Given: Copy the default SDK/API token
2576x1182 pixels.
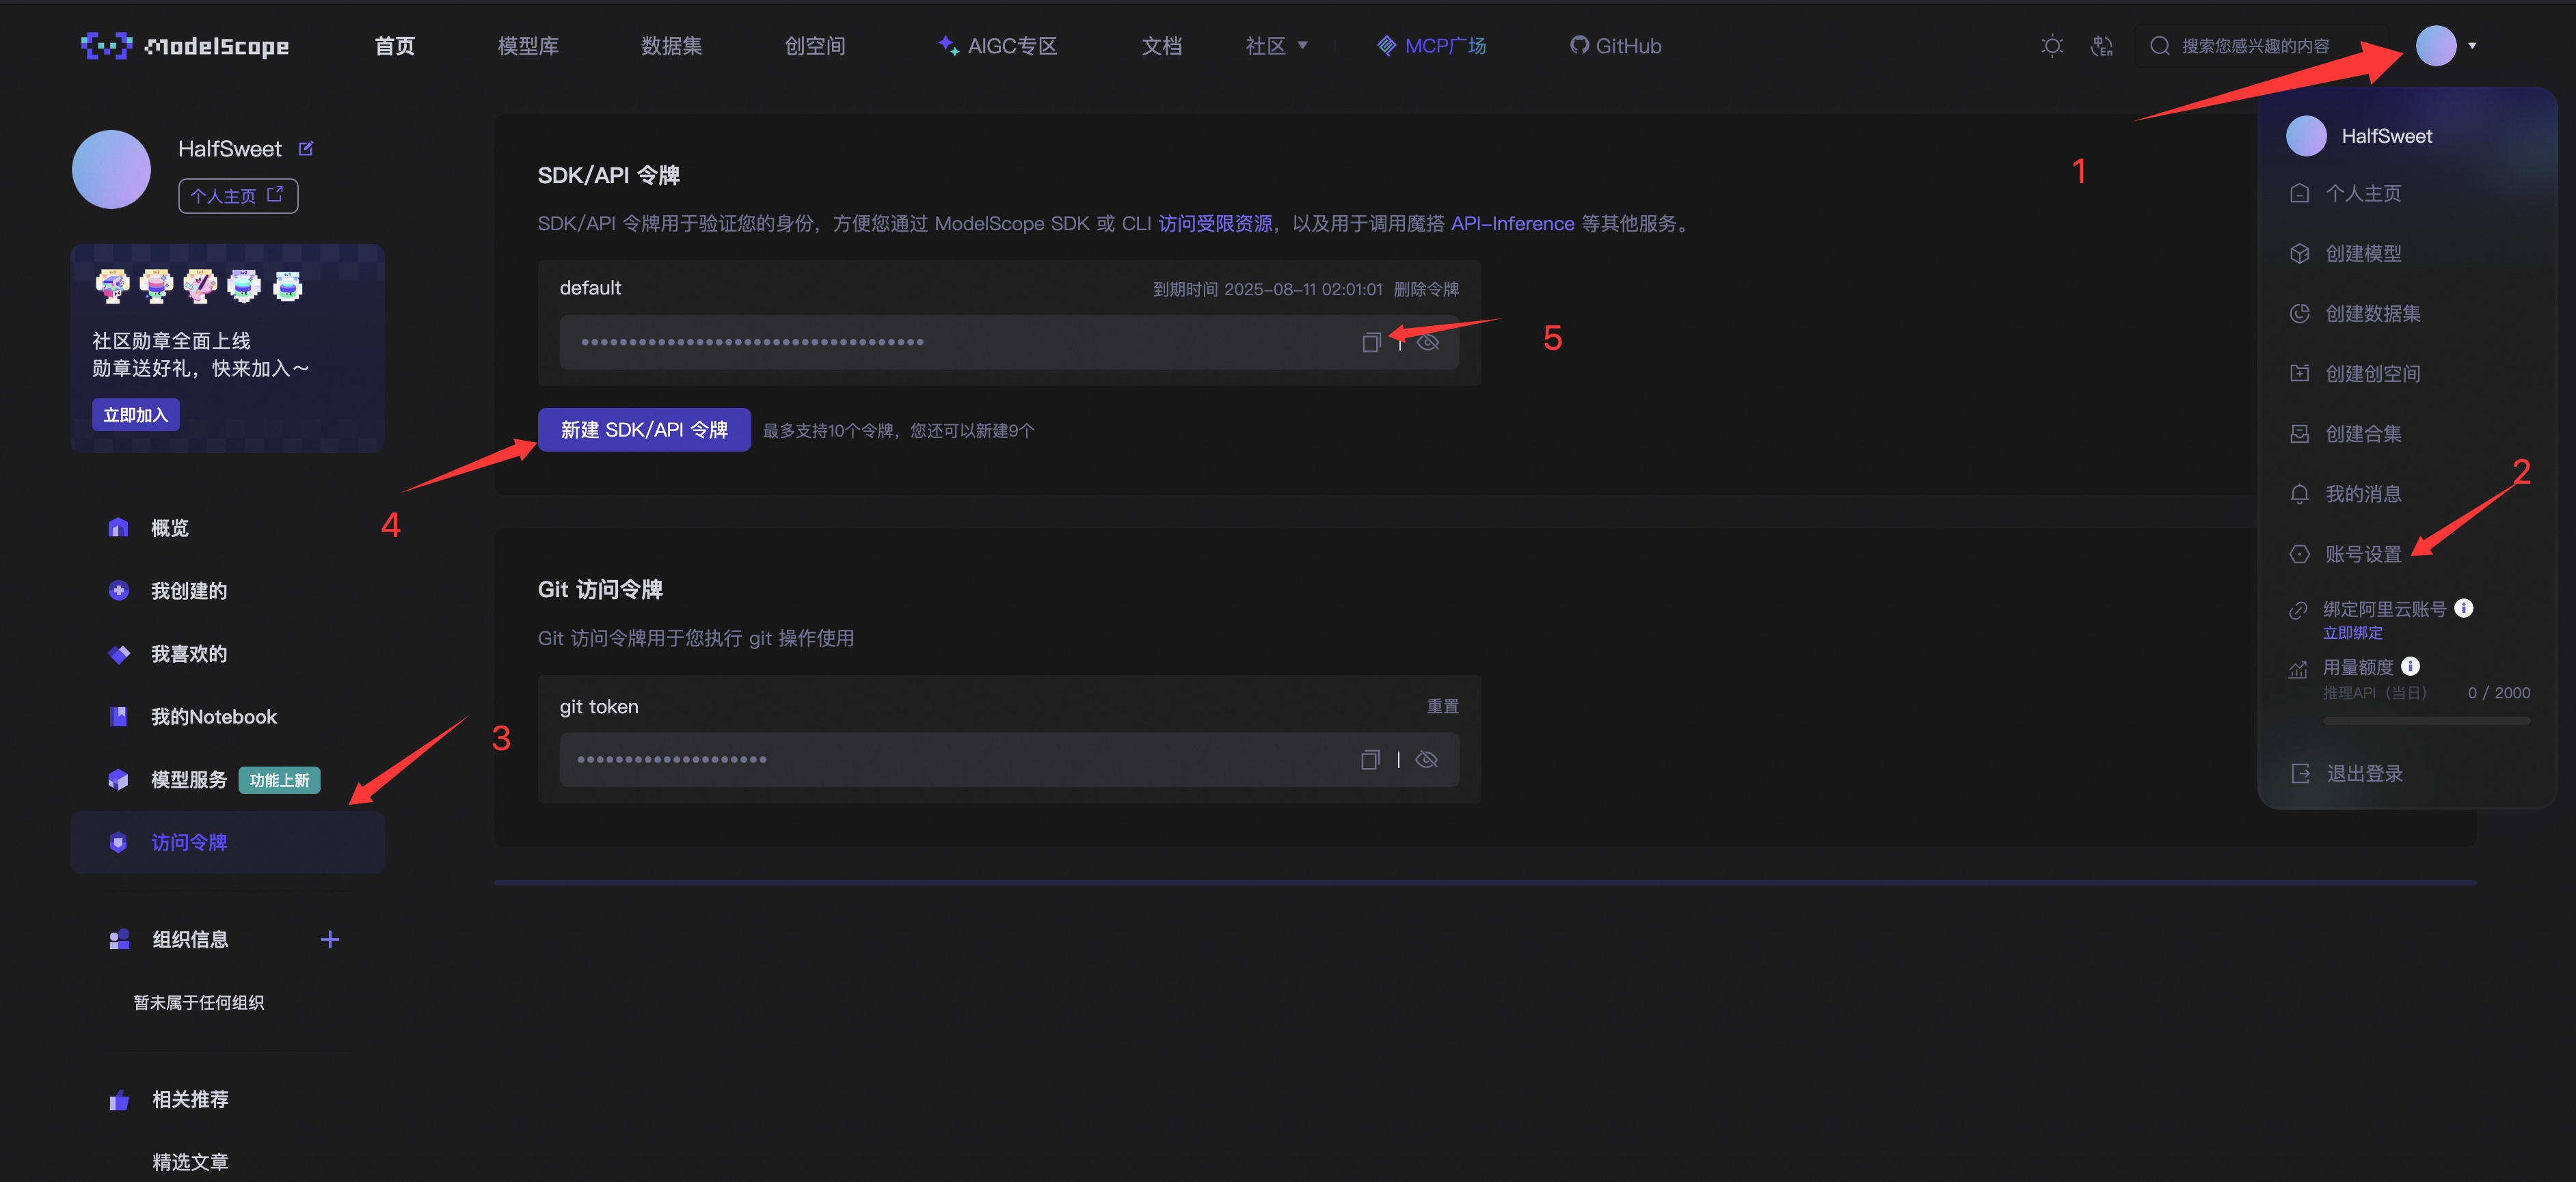Looking at the screenshot, I should (x=1371, y=342).
